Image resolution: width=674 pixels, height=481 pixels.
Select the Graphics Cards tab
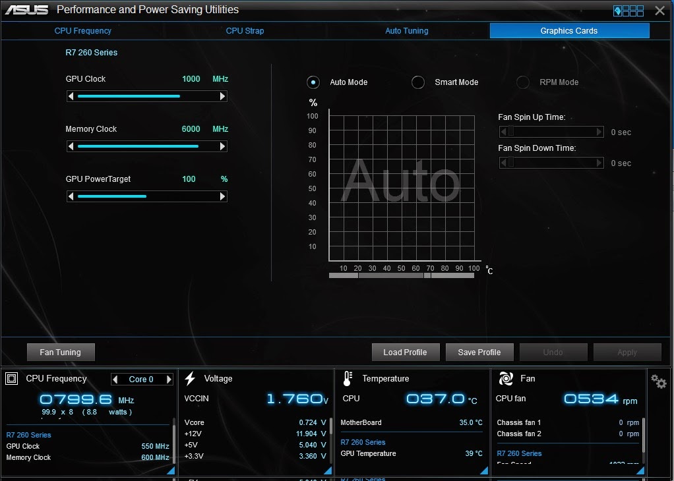[570, 30]
